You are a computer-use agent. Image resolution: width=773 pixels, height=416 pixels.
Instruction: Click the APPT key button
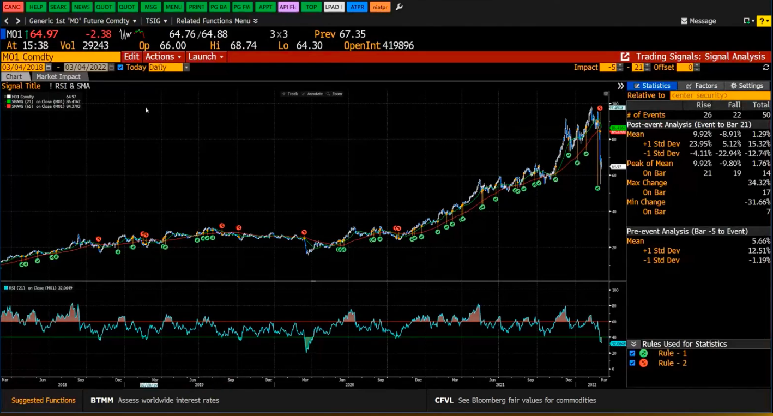[x=265, y=7]
